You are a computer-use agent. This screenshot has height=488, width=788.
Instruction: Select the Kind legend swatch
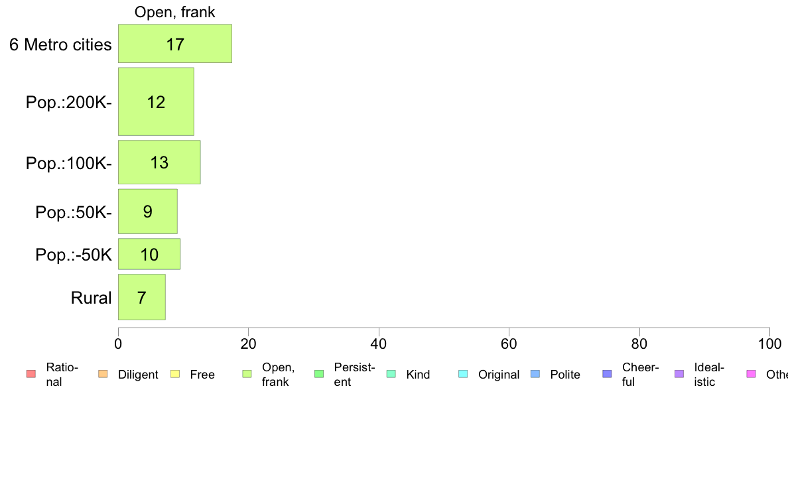coord(391,374)
